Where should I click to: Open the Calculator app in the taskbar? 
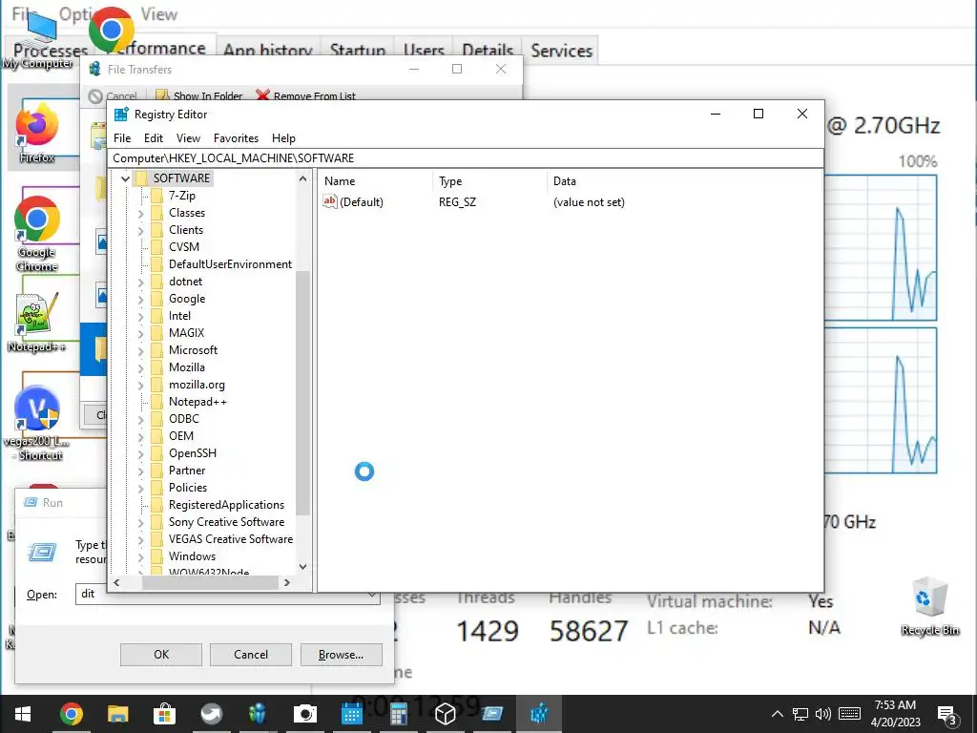click(398, 714)
